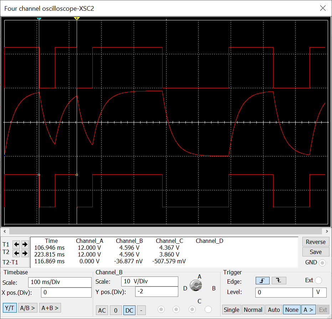332x319 pixels.
Task: Click T2-T1 difference 116.869 ms
Action: pos(49,261)
